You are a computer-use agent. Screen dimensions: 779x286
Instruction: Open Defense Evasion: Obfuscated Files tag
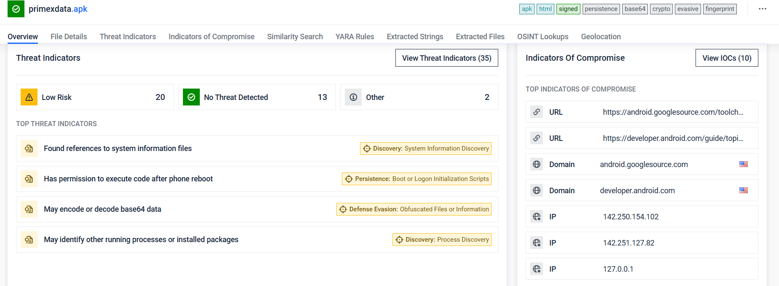point(414,209)
